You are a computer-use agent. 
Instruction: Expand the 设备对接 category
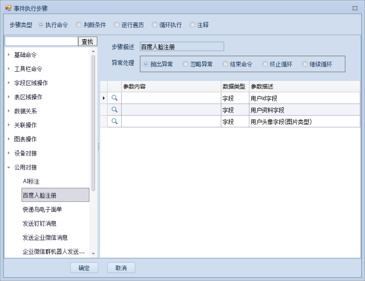9,153
